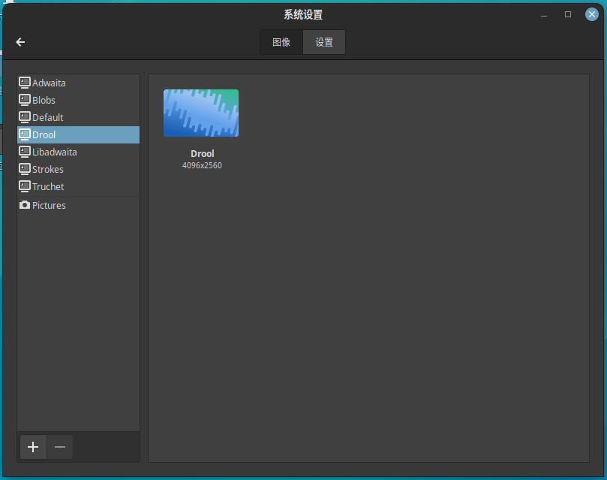Maximize the 系统设置 window

tap(568, 14)
